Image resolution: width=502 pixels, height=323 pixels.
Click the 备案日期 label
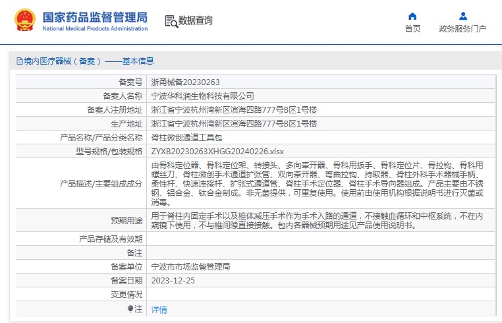click(x=126, y=281)
